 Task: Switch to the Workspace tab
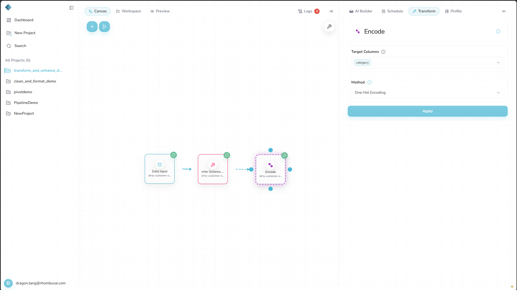coord(128,11)
